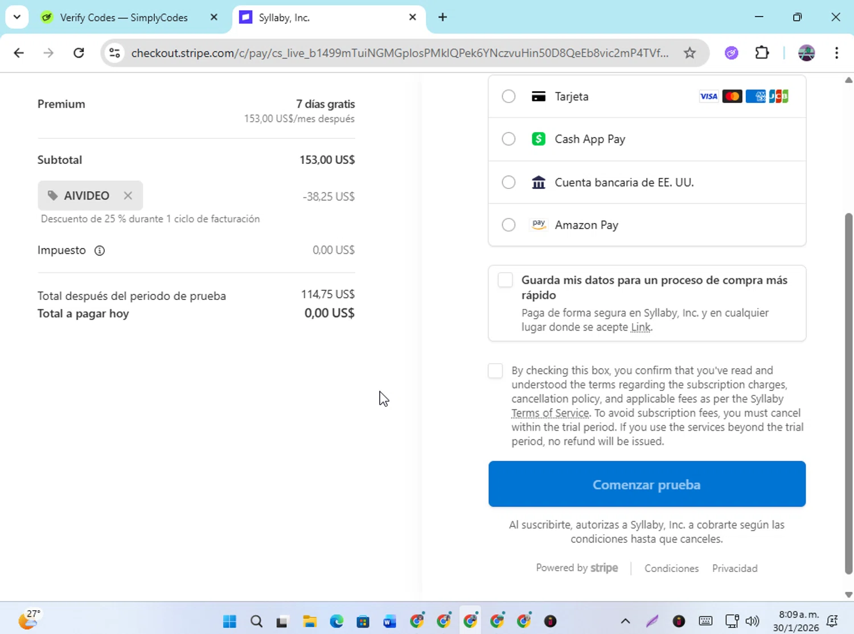
Task: Click the JCB card logo
Action: pos(778,96)
